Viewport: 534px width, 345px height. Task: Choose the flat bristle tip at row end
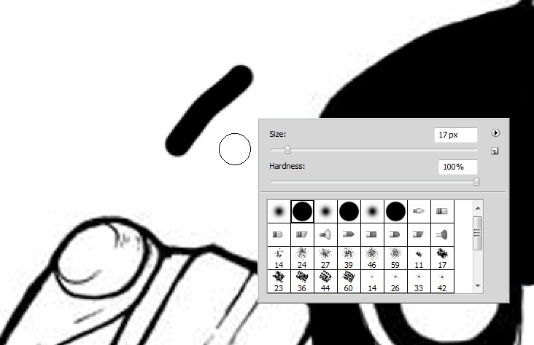tap(442, 211)
